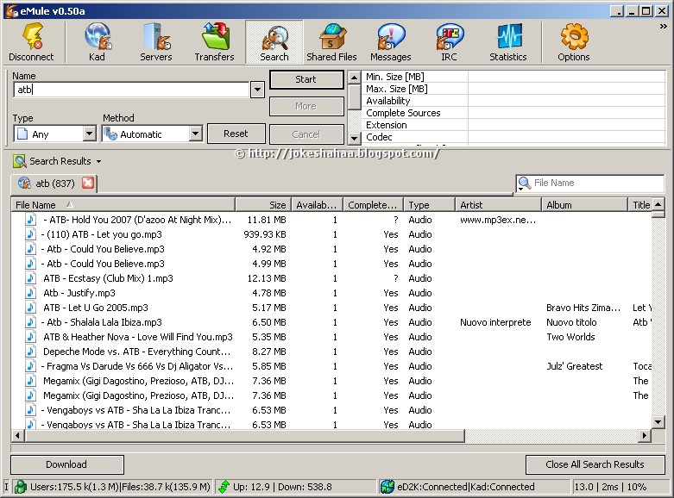
Task: Sort by File Name column header
Action: point(123,205)
